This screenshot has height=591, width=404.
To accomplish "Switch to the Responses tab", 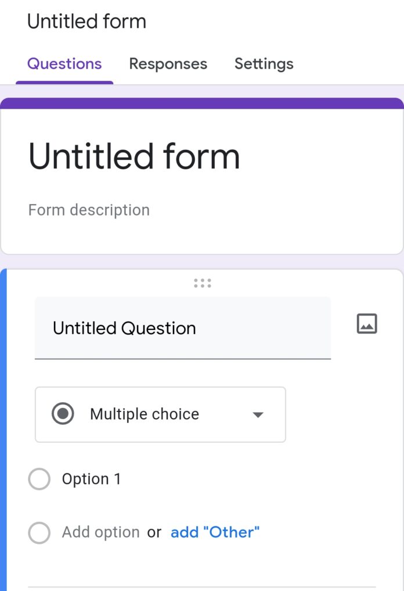I will point(168,64).
